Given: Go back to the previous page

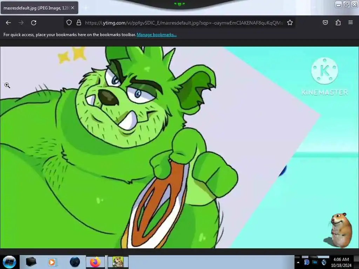Looking at the screenshot, I should (x=8, y=23).
